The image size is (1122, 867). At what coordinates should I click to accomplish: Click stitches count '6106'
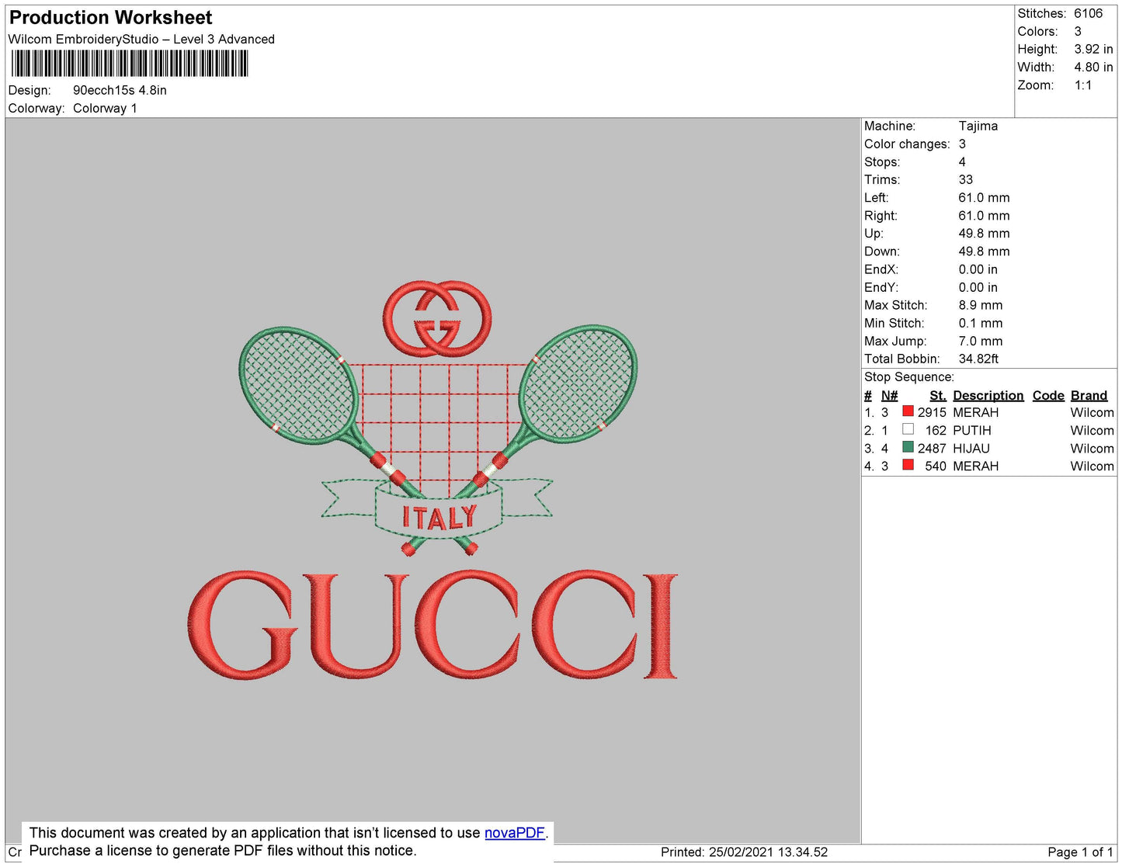coord(1088,13)
